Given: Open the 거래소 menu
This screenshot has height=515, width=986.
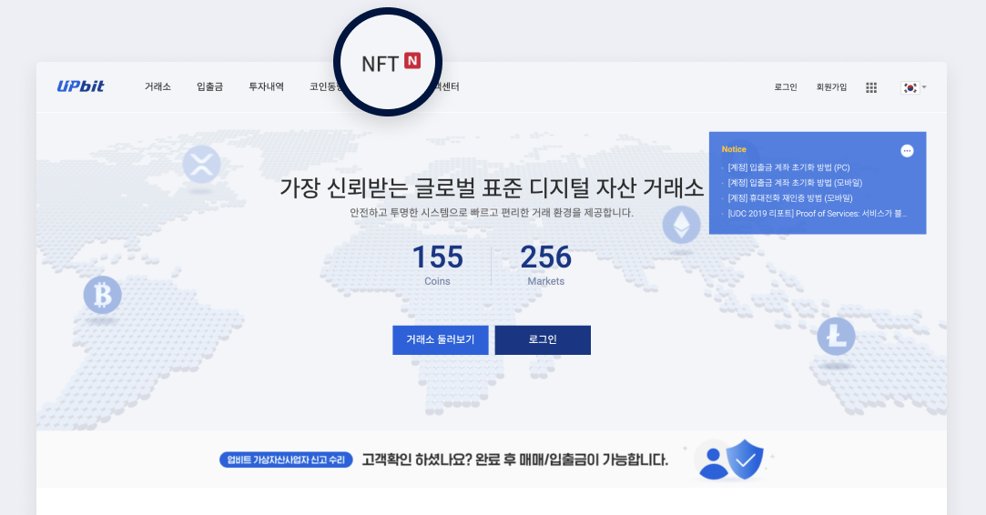Looking at the screenshot, I should click(x=158, y=86).
